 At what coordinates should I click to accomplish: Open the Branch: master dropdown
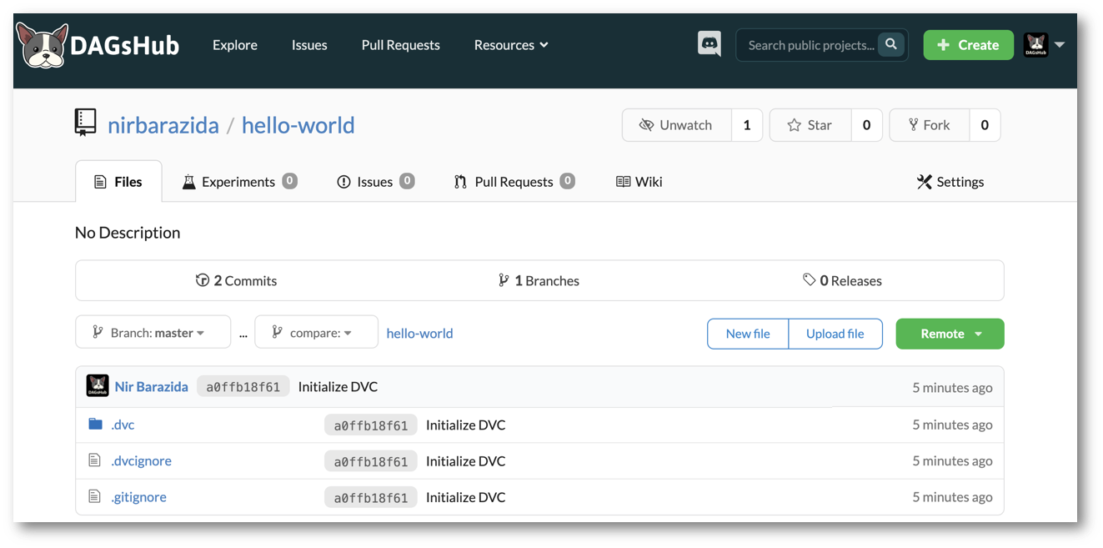153,333
